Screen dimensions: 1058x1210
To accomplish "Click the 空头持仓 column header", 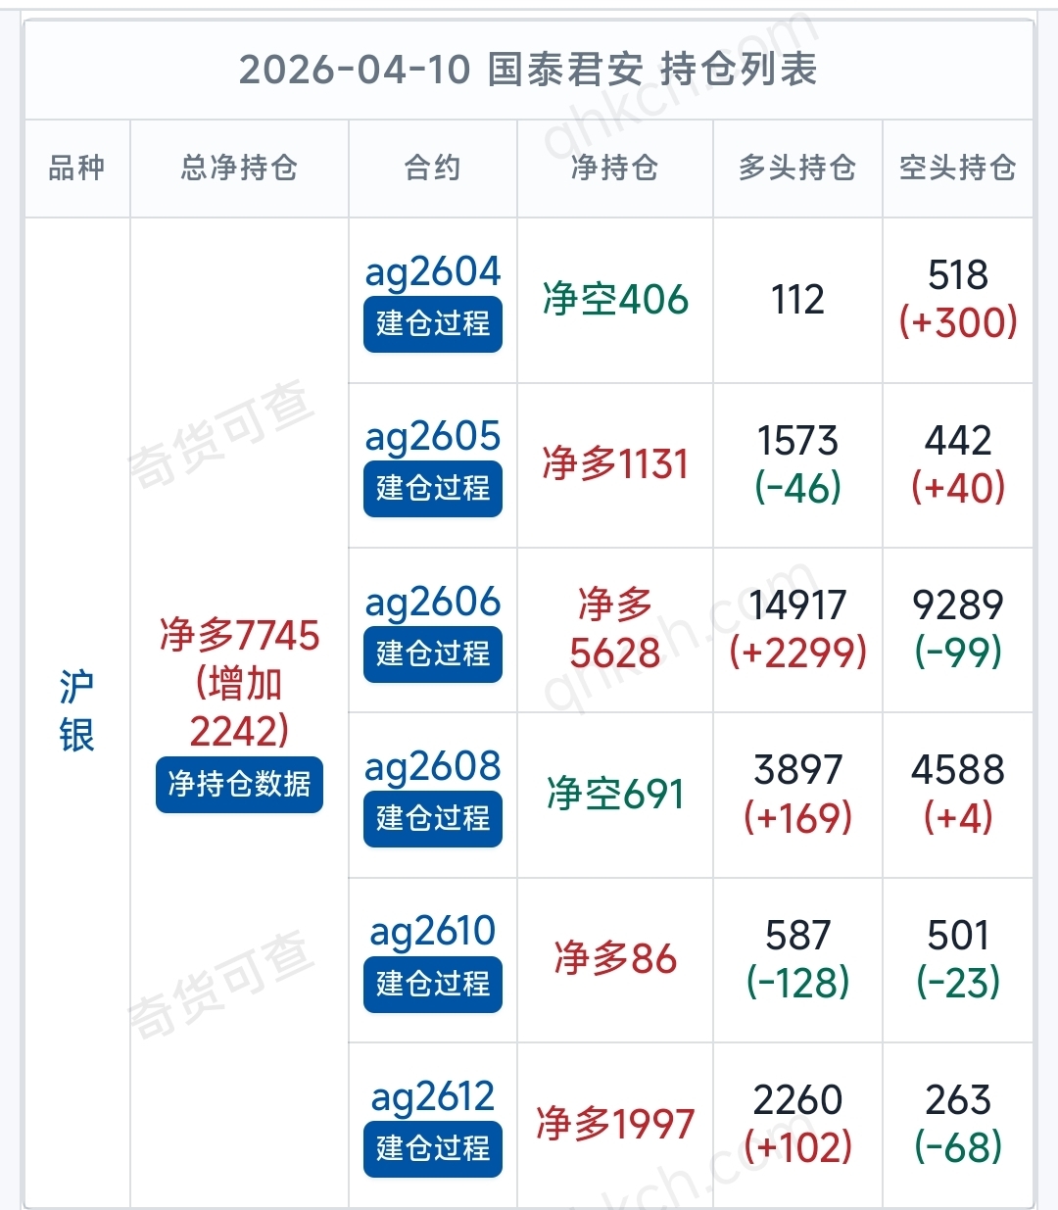I will click(958, 168).
